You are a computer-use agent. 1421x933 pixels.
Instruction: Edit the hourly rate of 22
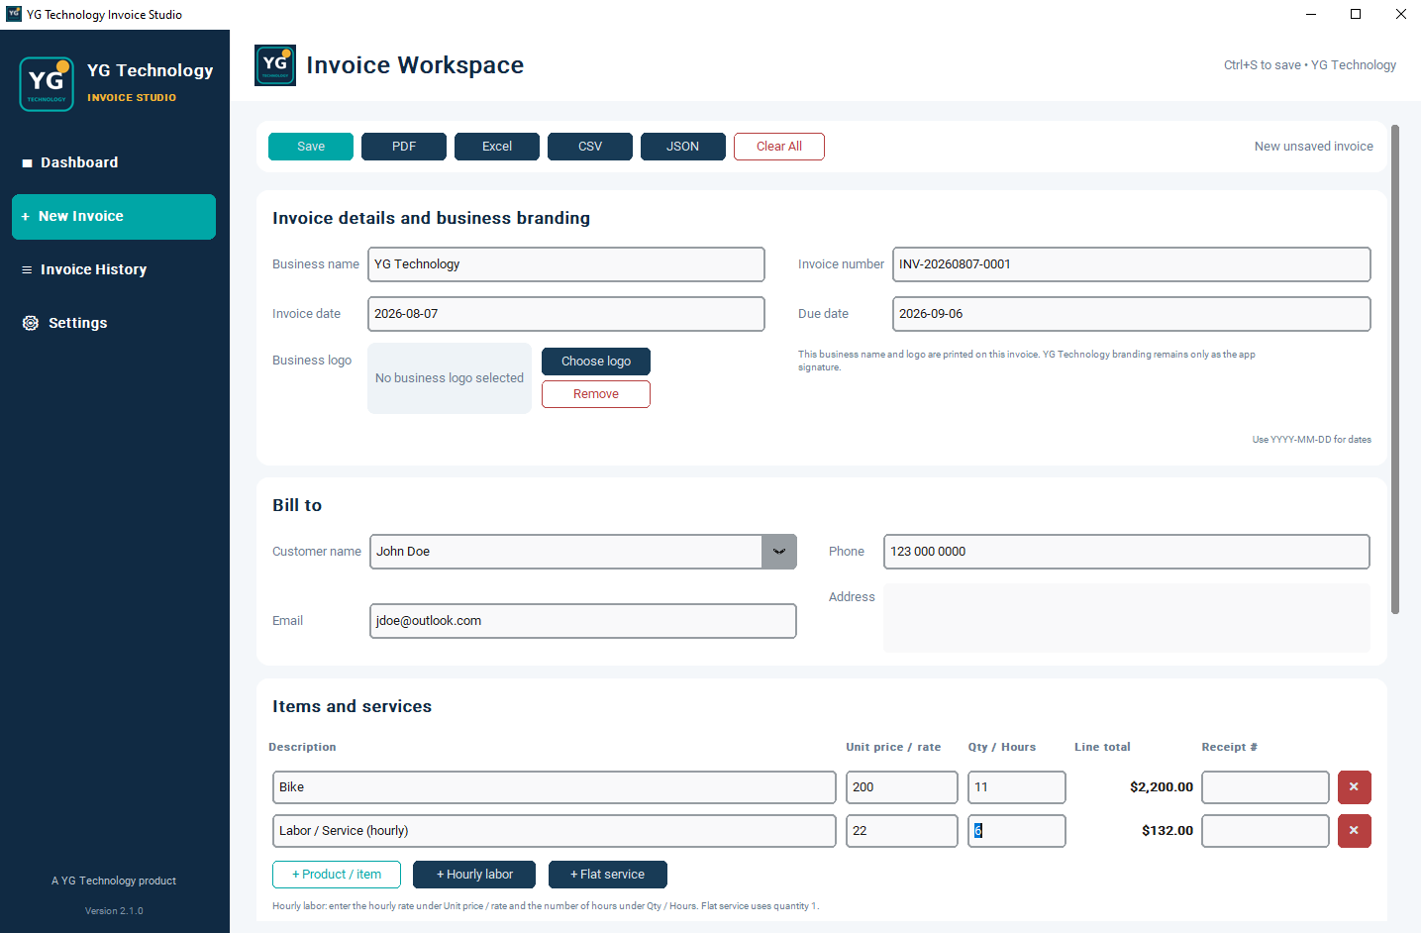(902, 831)
